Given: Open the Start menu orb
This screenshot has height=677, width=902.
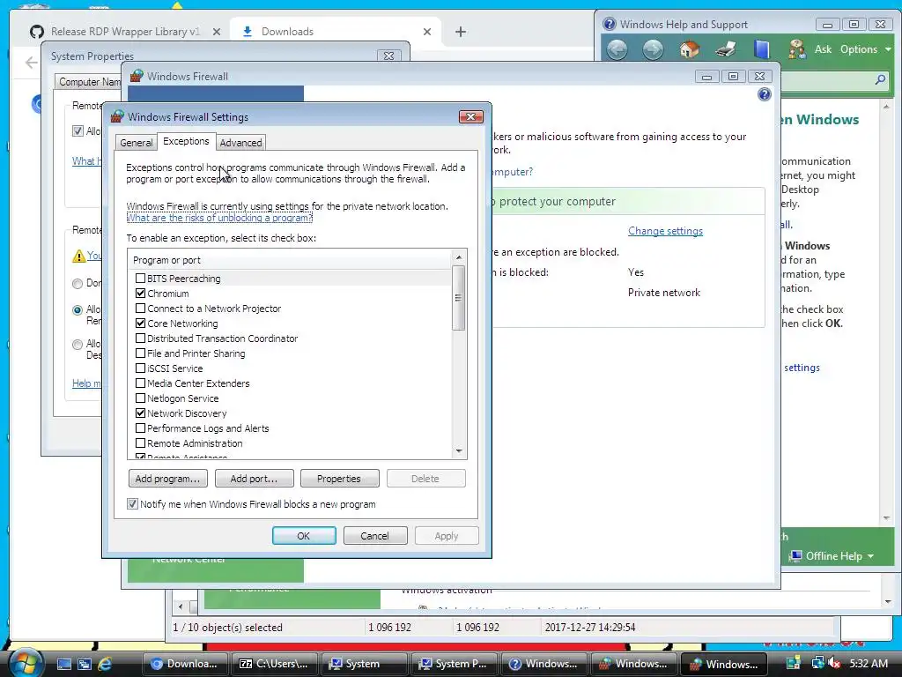Looking at the screenshot, I should [x=25, y=663].
